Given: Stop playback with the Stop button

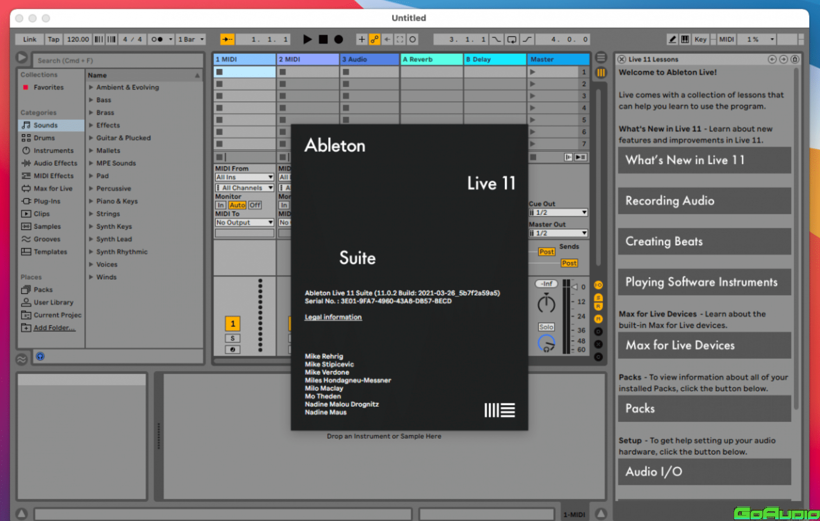Looking at the screenshot, I should coord(323,39).
